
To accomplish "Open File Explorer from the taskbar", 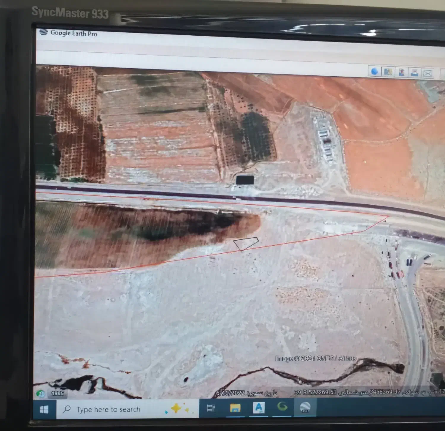I will [235, 408].
